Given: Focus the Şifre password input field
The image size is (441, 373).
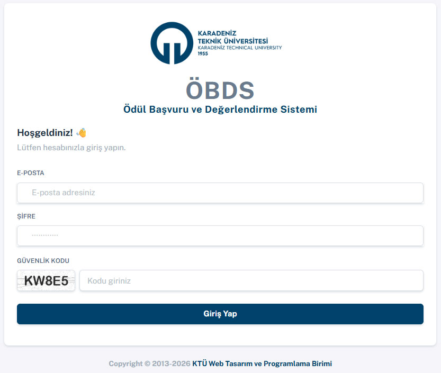Looking at the screenshot, I should (220, 236).
